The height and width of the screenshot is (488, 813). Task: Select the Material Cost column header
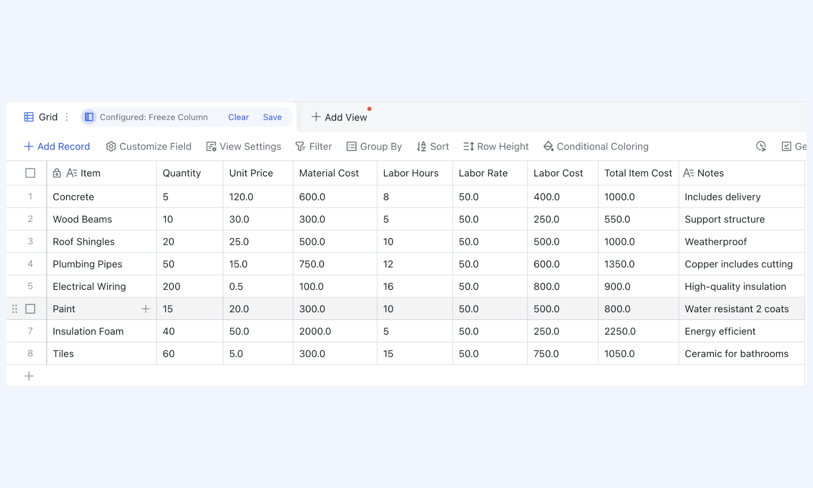point(335,173)
